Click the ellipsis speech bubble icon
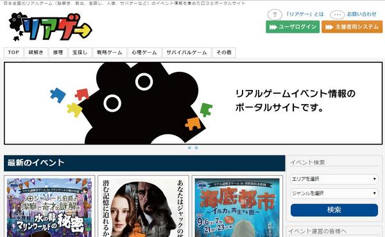Screen dimensions: 385x237 click(x=338, y=15)
